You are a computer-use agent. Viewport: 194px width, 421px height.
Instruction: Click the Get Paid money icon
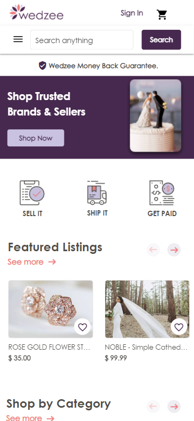click(x=162, y=193)
